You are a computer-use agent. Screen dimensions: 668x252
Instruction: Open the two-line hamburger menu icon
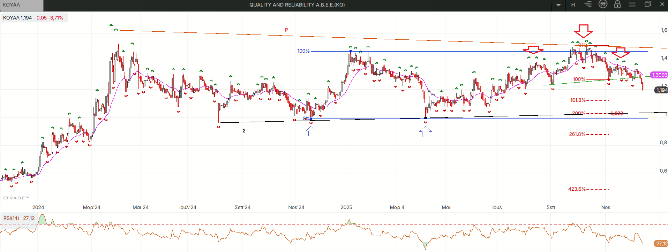(x=632, y=5)
